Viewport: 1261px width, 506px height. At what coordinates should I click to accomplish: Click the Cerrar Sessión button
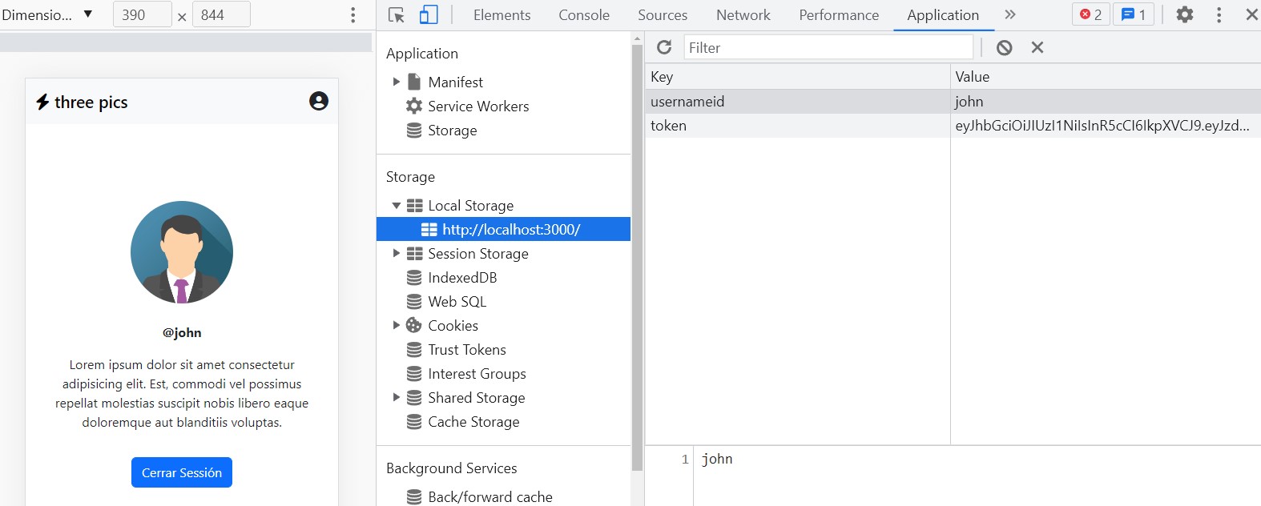182,472
